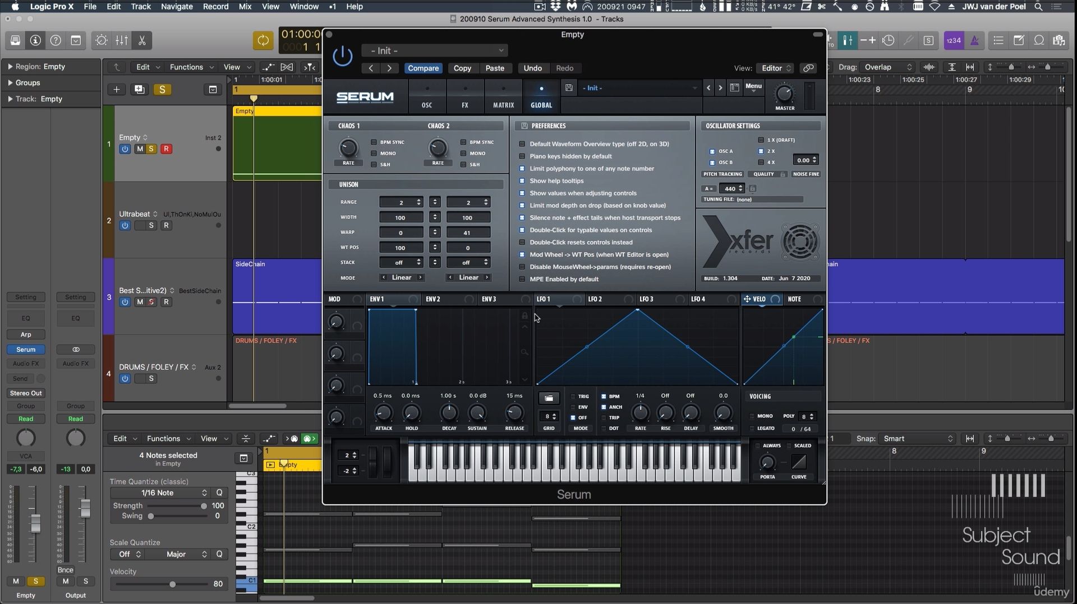Adjust the Velocity slider

click(172, 584)
